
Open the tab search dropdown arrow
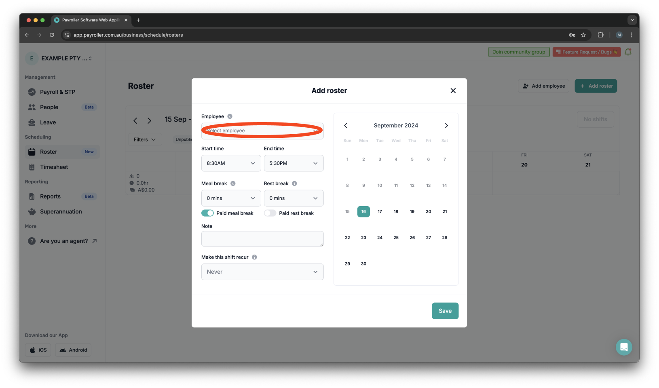(x=632, y=20)
